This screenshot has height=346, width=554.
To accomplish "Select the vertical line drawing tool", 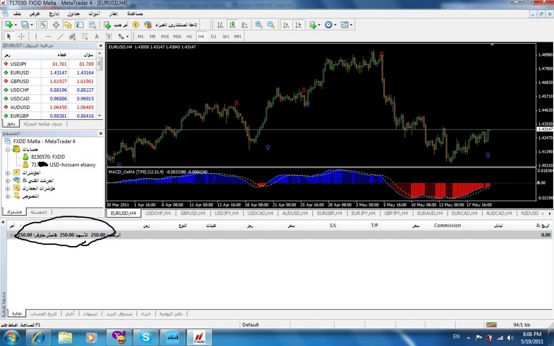I will [x=36, y=36].
